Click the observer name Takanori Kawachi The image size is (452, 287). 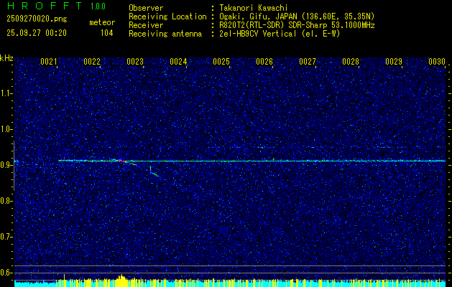254,8
